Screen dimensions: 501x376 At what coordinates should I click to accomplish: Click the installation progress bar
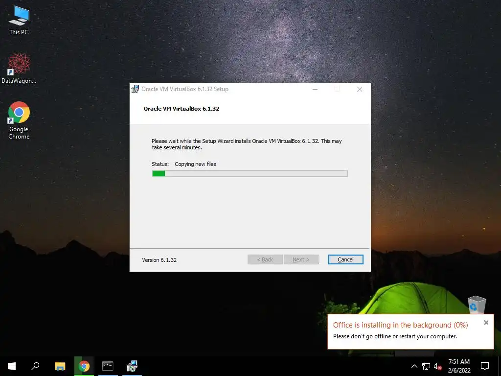[250, 174]
